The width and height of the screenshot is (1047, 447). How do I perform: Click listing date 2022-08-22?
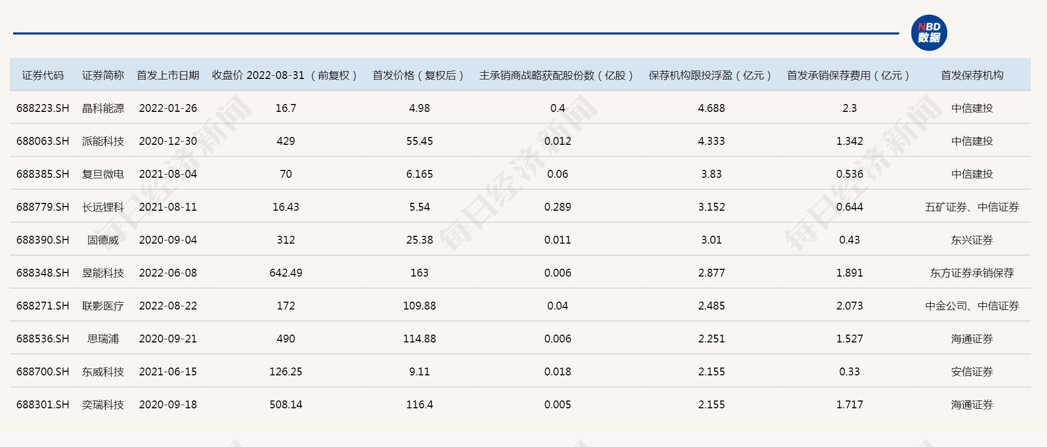[x=168, y=306]
